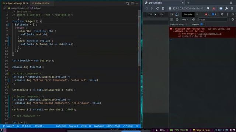
Task: Toggle Live Server via Port : 5500
Action: point(113,126)
